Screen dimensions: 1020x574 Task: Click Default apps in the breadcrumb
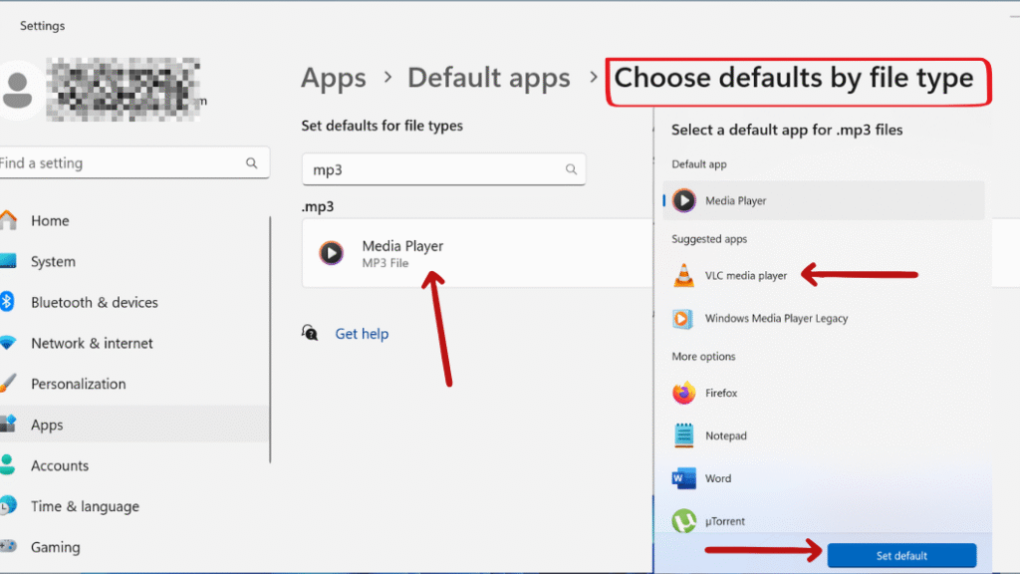coord(488,78)
